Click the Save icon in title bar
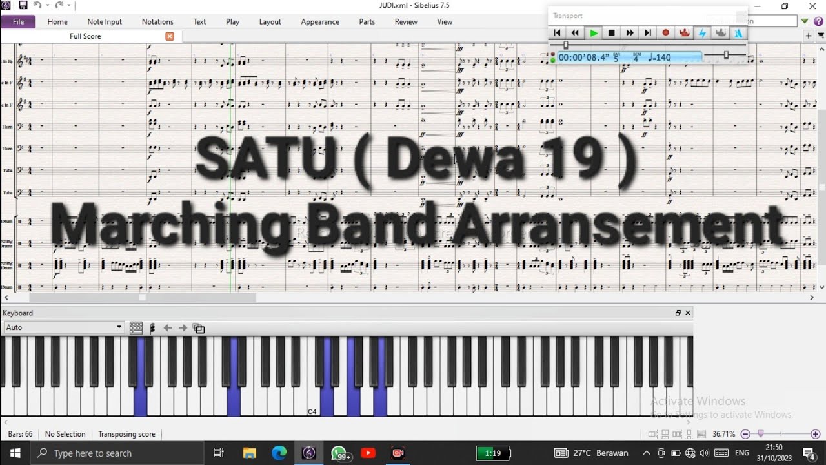Screen dimensions: 826x465 click(x=23, y=5)
